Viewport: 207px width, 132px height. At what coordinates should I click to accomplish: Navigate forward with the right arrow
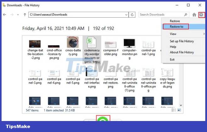pyautogui.click(x=12, y=15)
